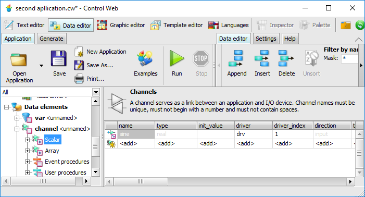Expand the var unnamed tree node
Screen dimensions: 365x197
(17, 118)
